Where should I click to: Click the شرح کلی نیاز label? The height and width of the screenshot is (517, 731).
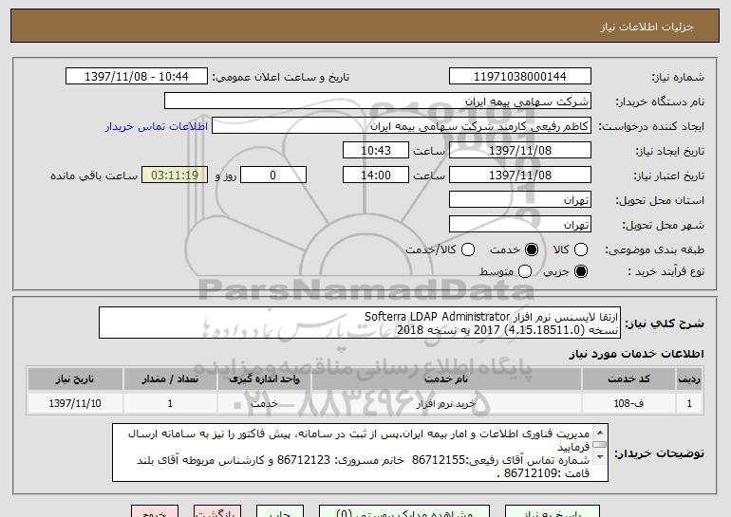coord(665,323)
